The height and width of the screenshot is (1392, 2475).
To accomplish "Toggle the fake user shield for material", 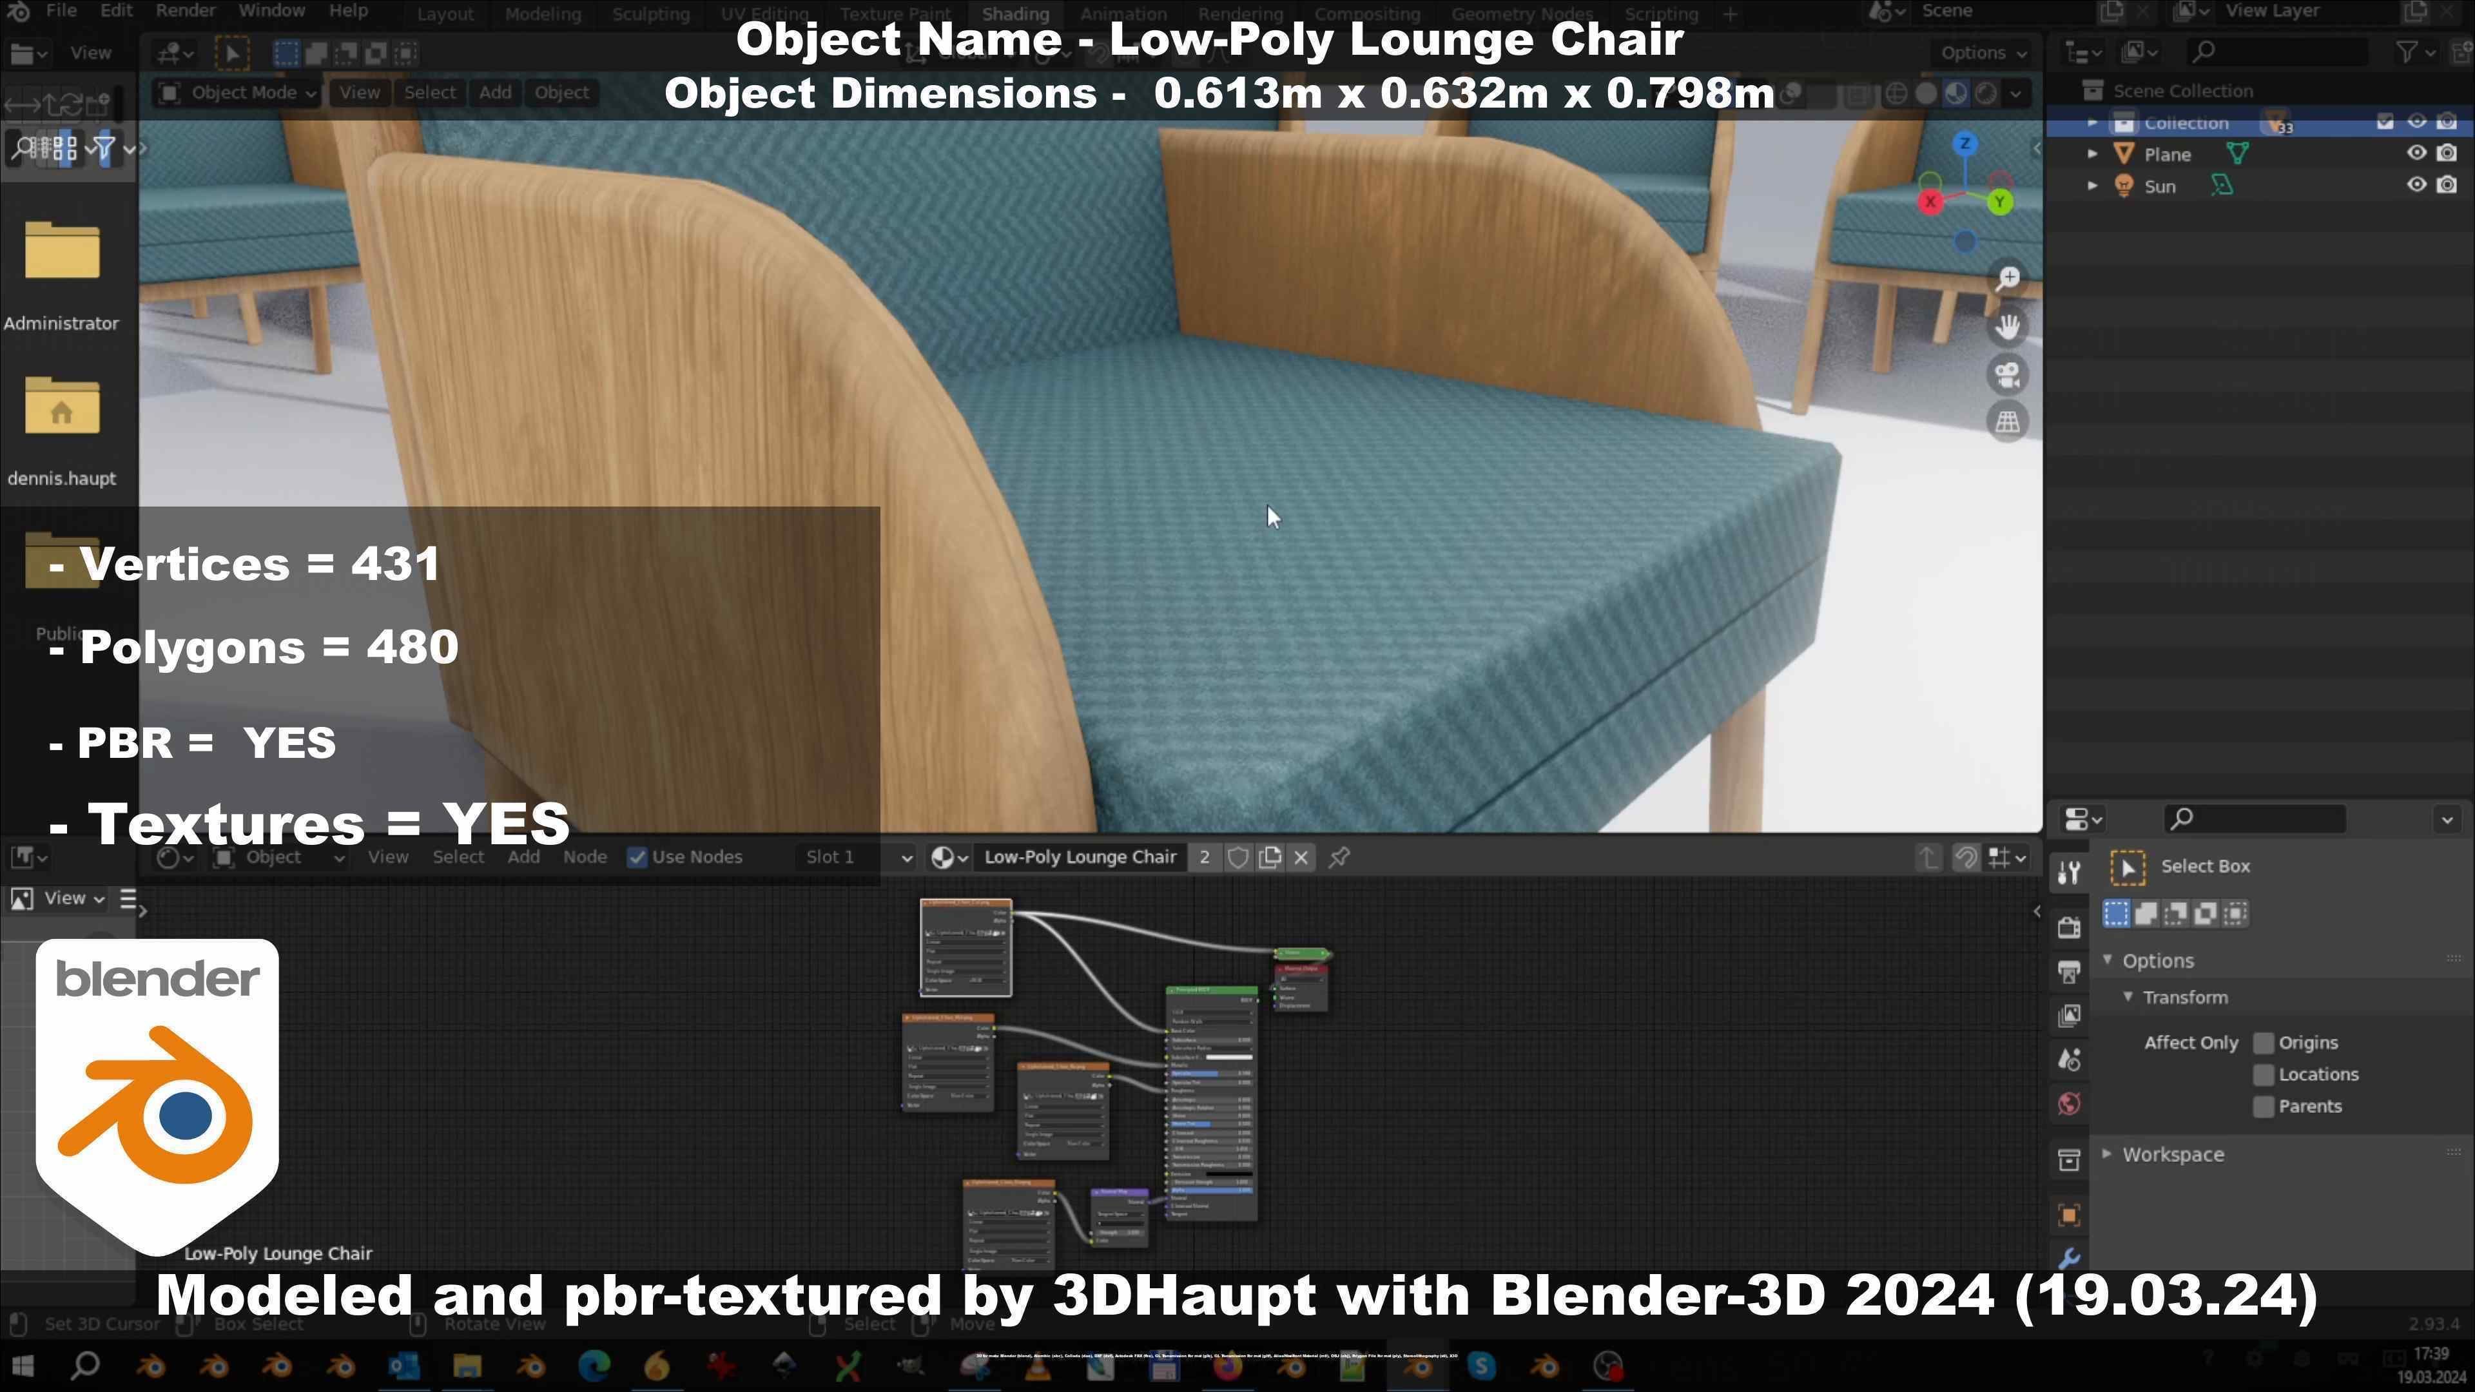I will click(x=1237, y=857).
